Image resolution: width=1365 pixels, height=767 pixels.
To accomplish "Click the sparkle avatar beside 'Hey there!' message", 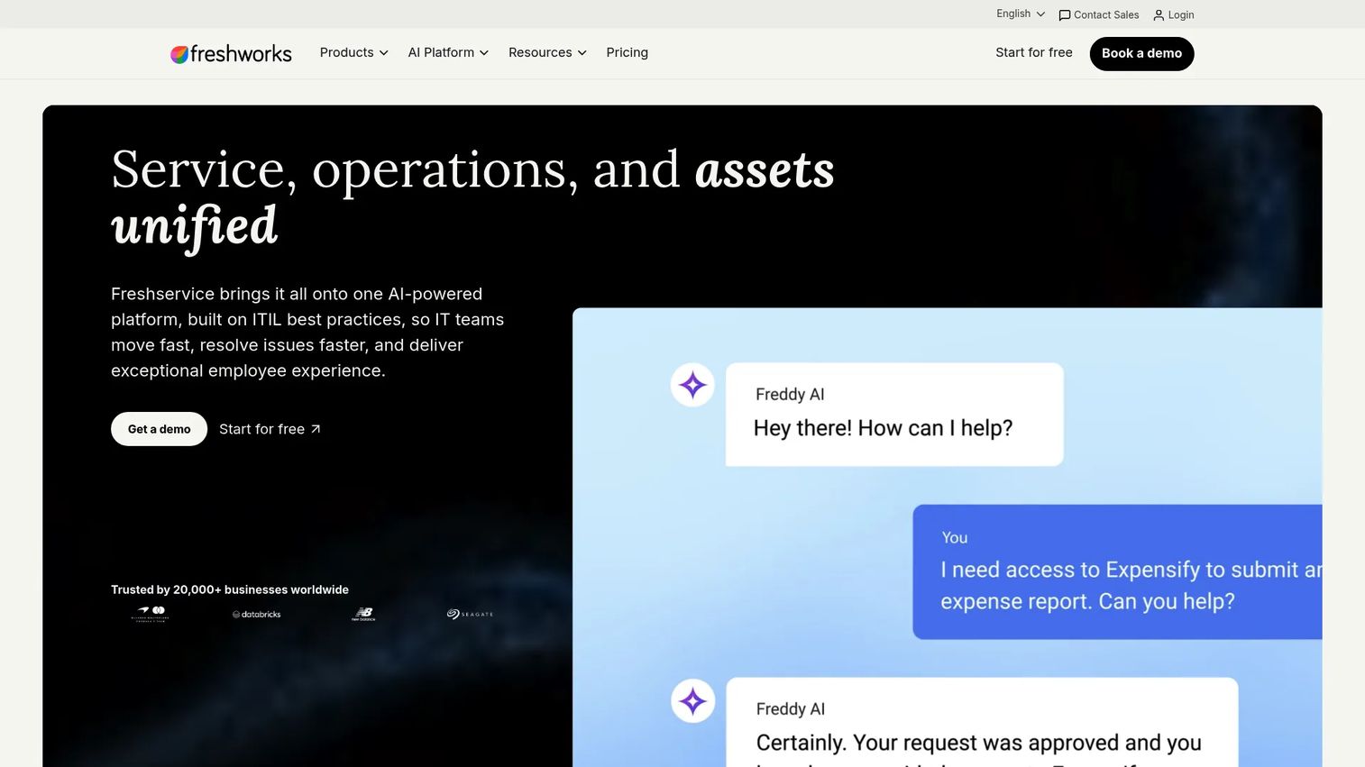I will (692, 385).
